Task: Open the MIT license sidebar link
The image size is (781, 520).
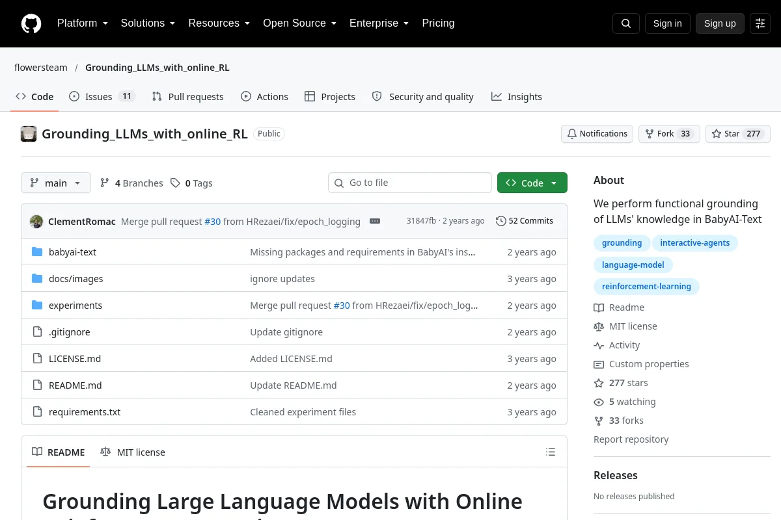Action: click(625, 326)
